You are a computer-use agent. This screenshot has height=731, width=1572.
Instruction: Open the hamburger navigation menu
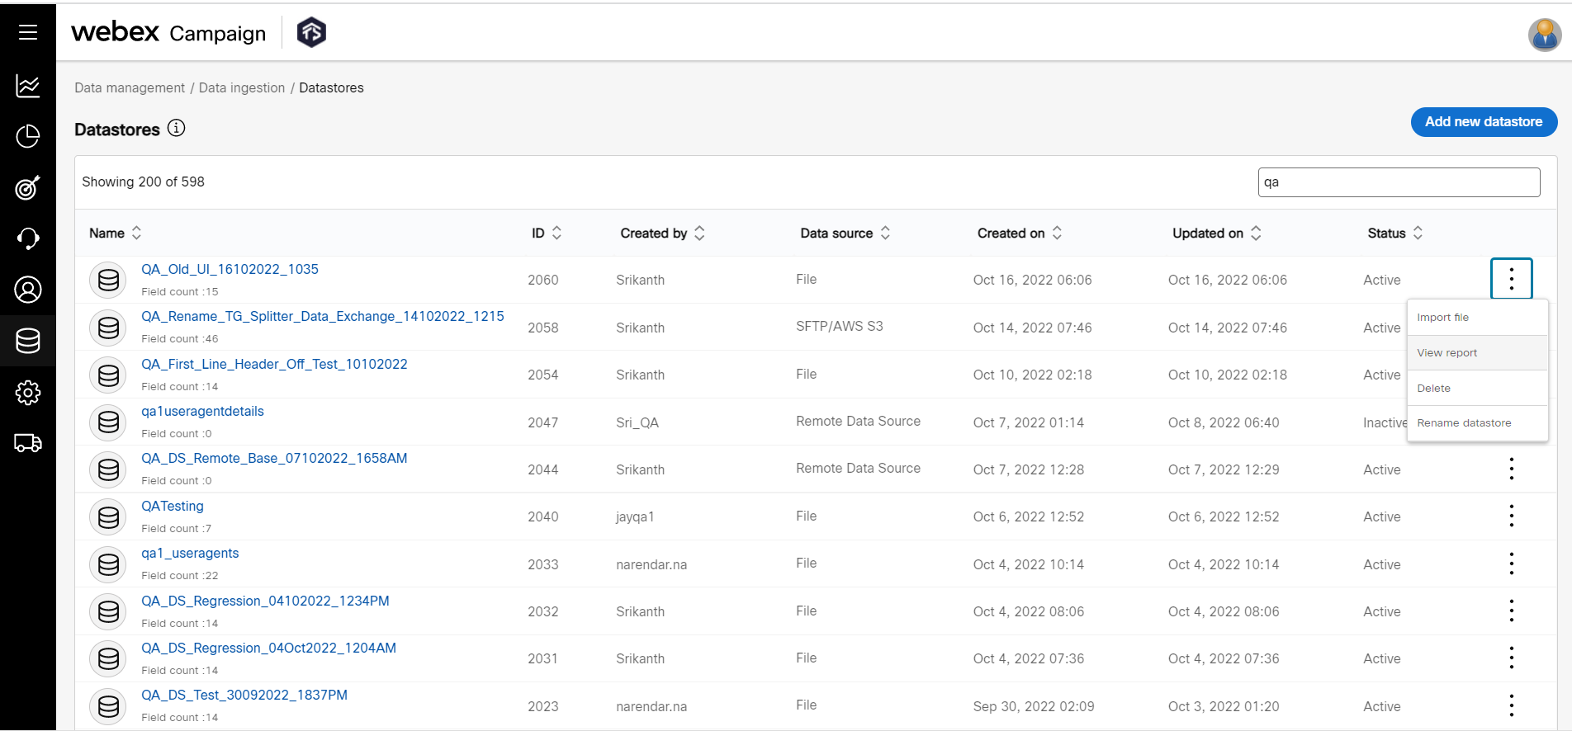[28, 32]
